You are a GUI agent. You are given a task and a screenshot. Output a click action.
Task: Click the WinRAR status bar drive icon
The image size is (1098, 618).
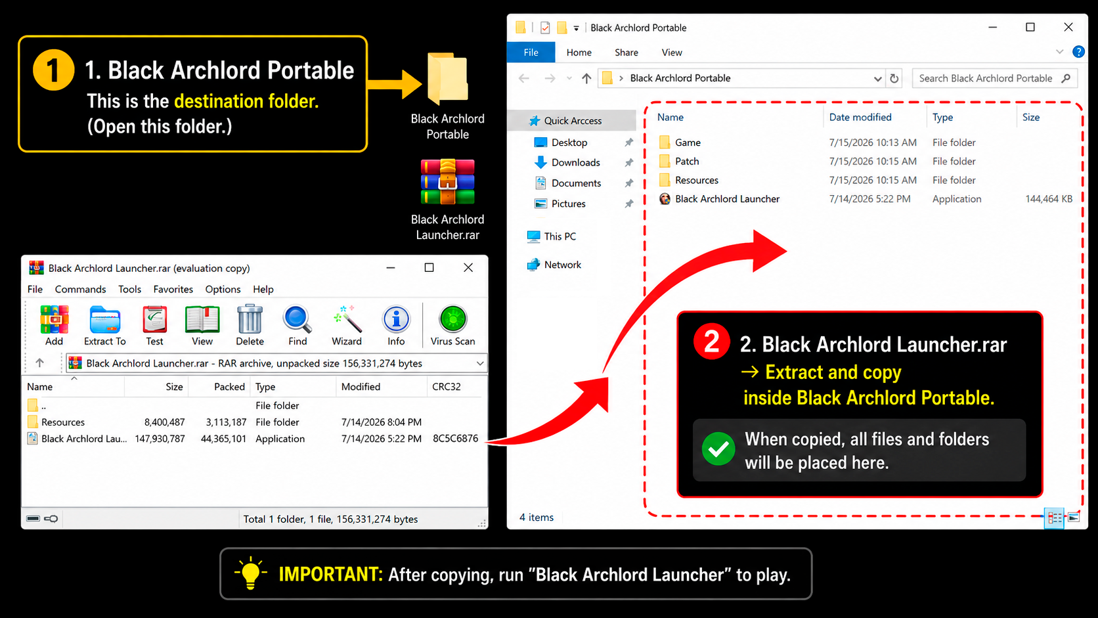point(33,519)
